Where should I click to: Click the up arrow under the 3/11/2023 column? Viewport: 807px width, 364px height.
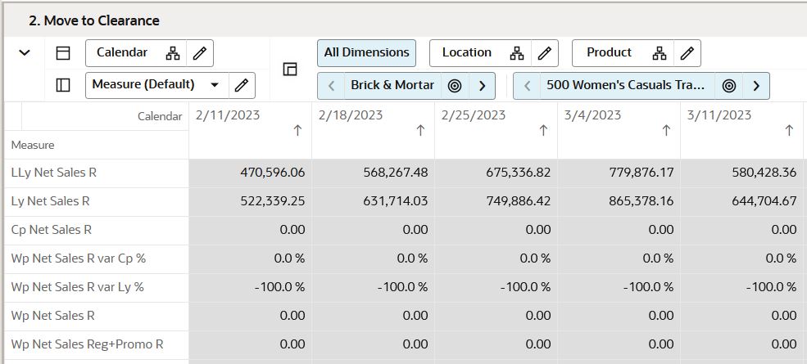pyautogui.click(x=790, y=131)
